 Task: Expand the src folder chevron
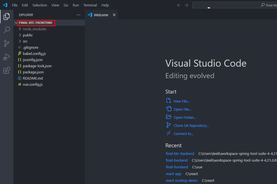[20, 41]
